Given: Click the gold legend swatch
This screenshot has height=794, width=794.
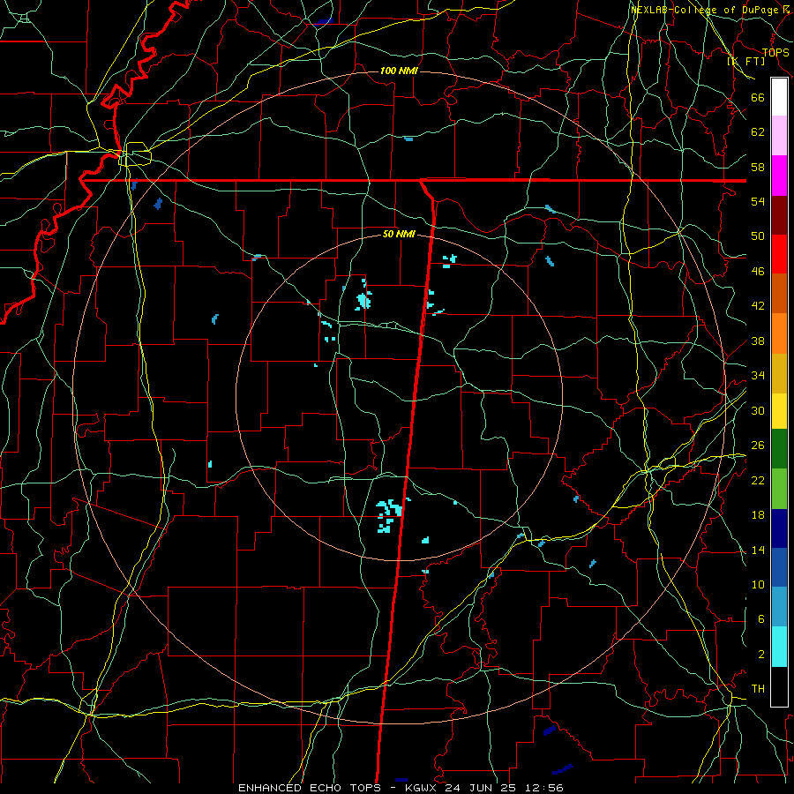Looking at the screenshot, I should (779, 373).
